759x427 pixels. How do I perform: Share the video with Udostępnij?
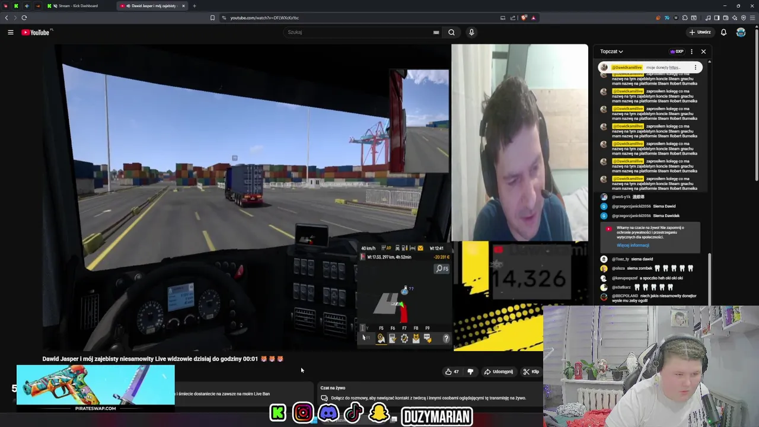click(498, 372)
